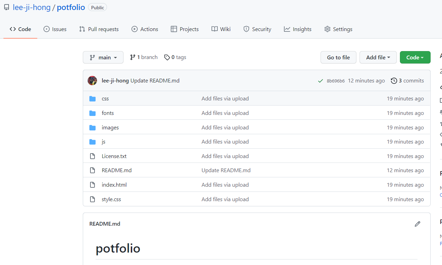This screenshot has height=265, width=442.
Task: Click 19 minutes ago on index.html row
Action: [405, 185]
